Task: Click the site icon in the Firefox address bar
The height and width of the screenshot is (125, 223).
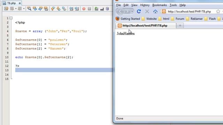Action: point(164,11)
